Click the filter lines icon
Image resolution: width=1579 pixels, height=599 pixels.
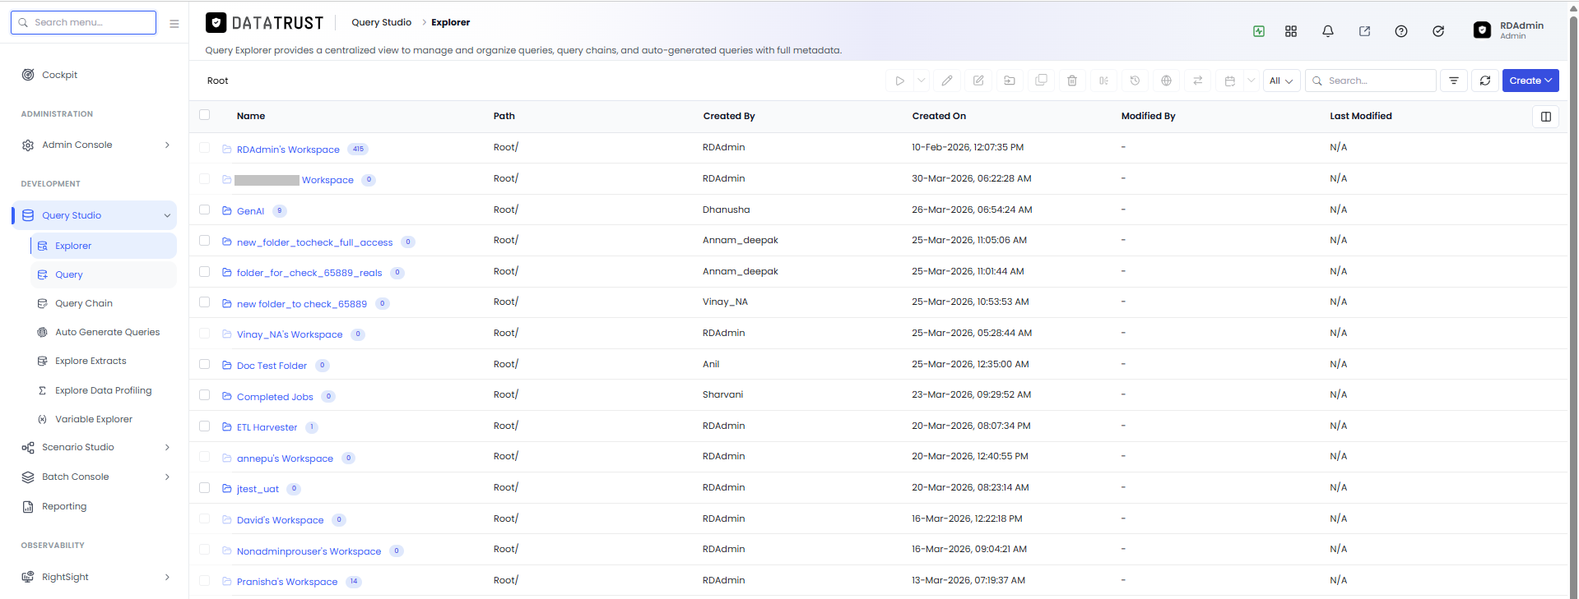[1454, 81]
